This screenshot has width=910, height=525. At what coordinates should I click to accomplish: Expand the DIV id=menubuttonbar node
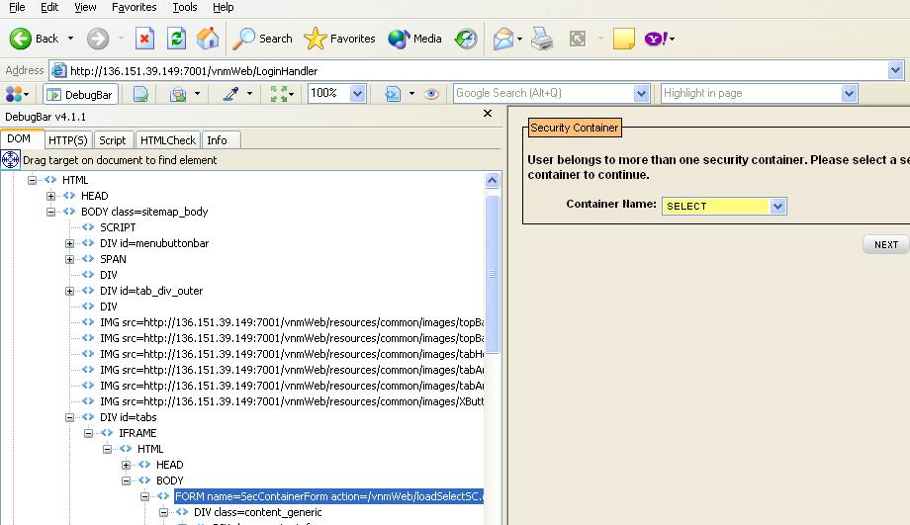pos(70,243)
